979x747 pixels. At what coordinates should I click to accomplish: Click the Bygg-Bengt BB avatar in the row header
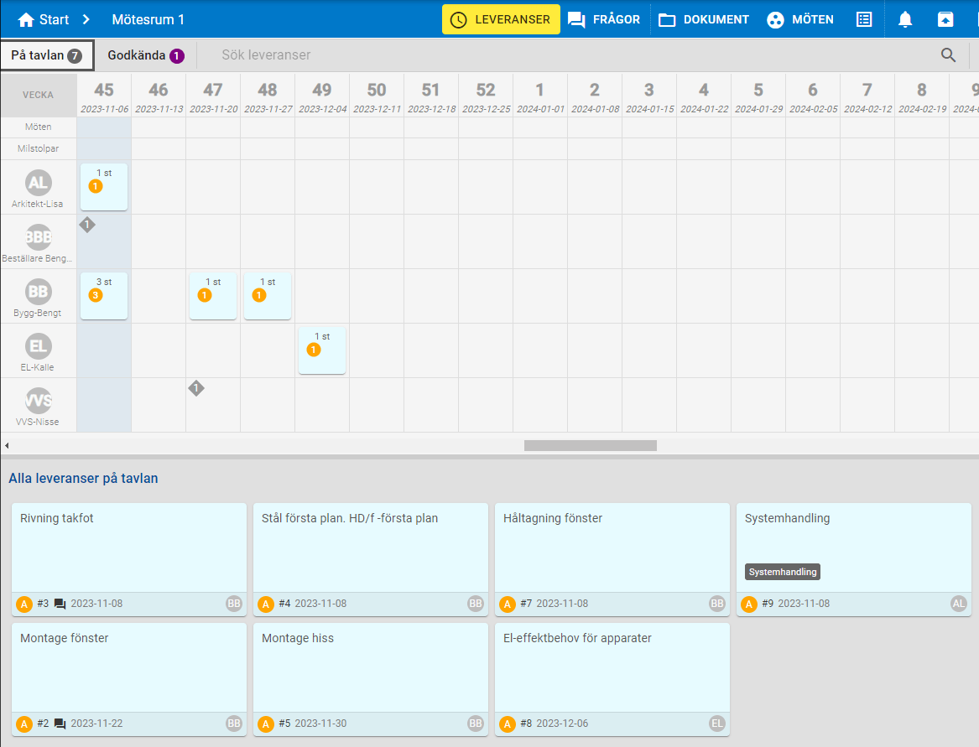click(x=38, y=292)
